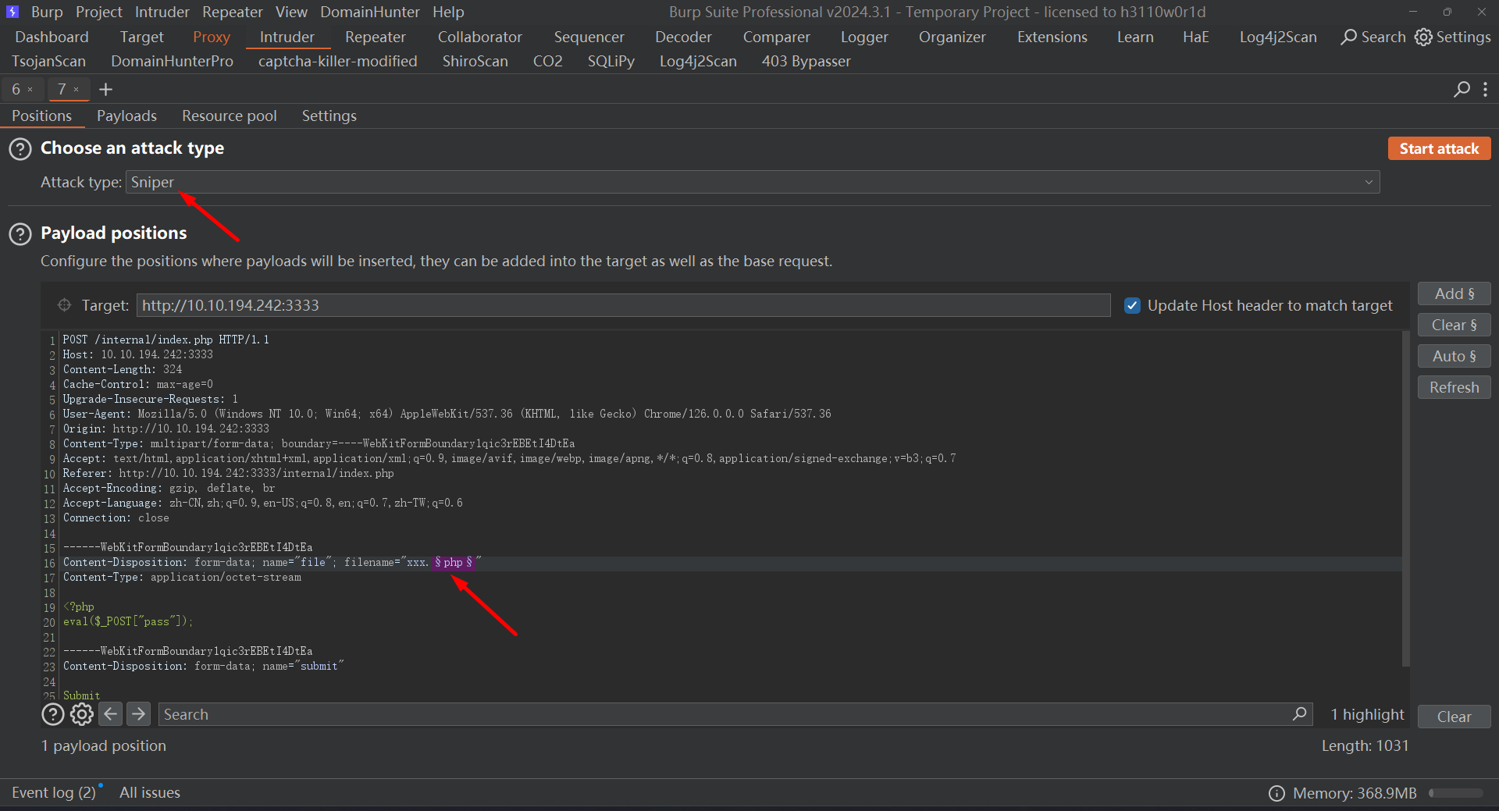
Task: Click the target crosshair icon
Action: coord(64,305)
